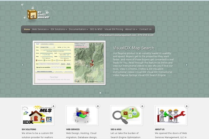Click the VisualIDX Map Search heading

coord(134,48)
